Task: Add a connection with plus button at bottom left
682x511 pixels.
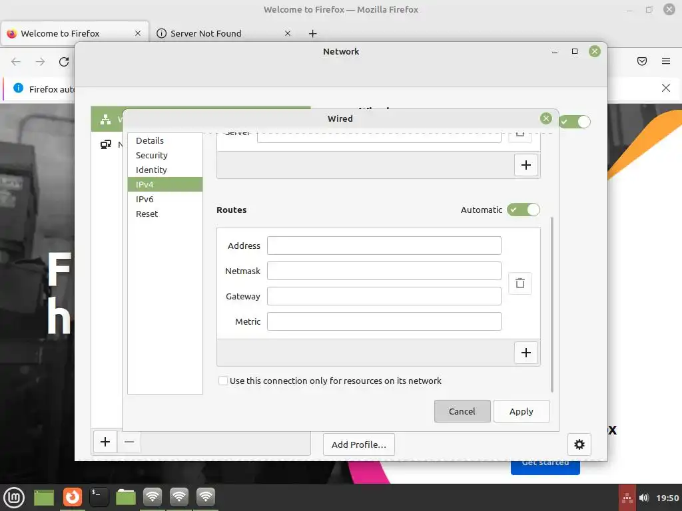Action: point(105,442)
